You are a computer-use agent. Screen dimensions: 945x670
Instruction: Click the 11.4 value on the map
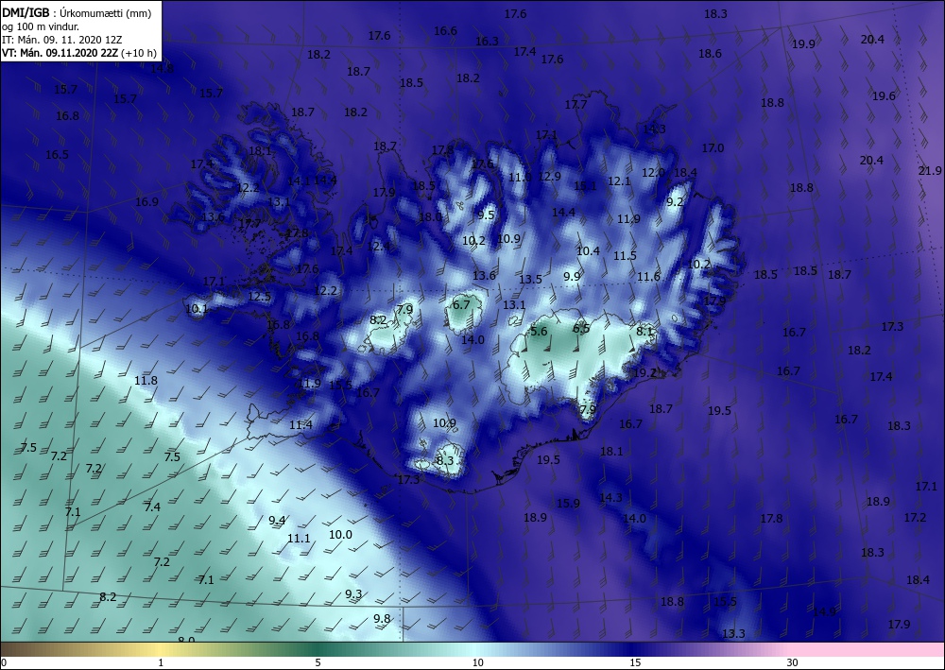coord(301,425)
